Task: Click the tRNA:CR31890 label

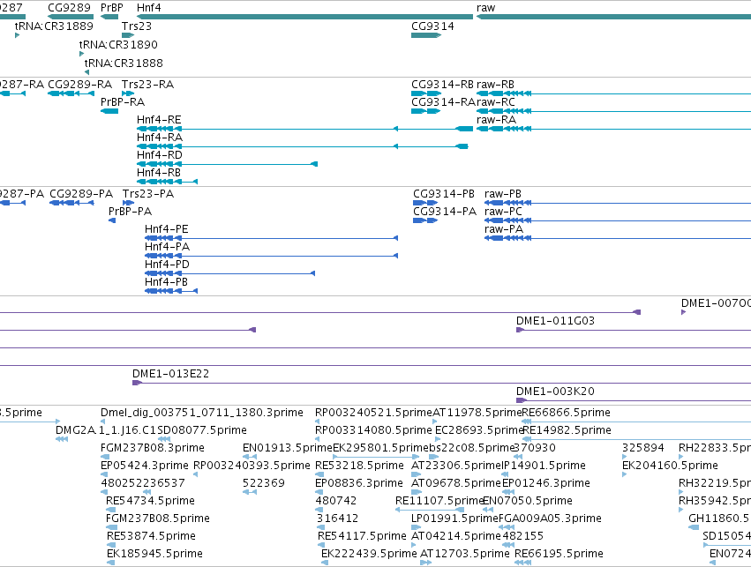Action: point(118,45)
